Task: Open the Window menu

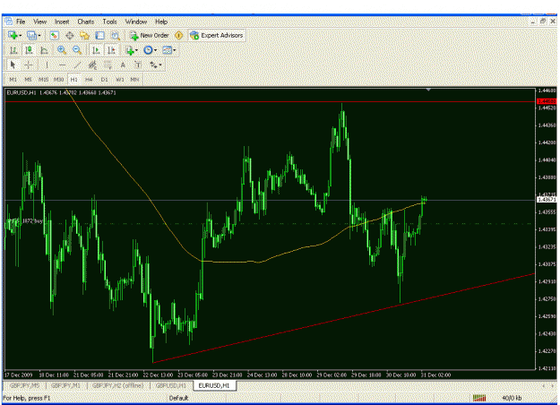Action: pyautogui.click(x=135, y=22)
